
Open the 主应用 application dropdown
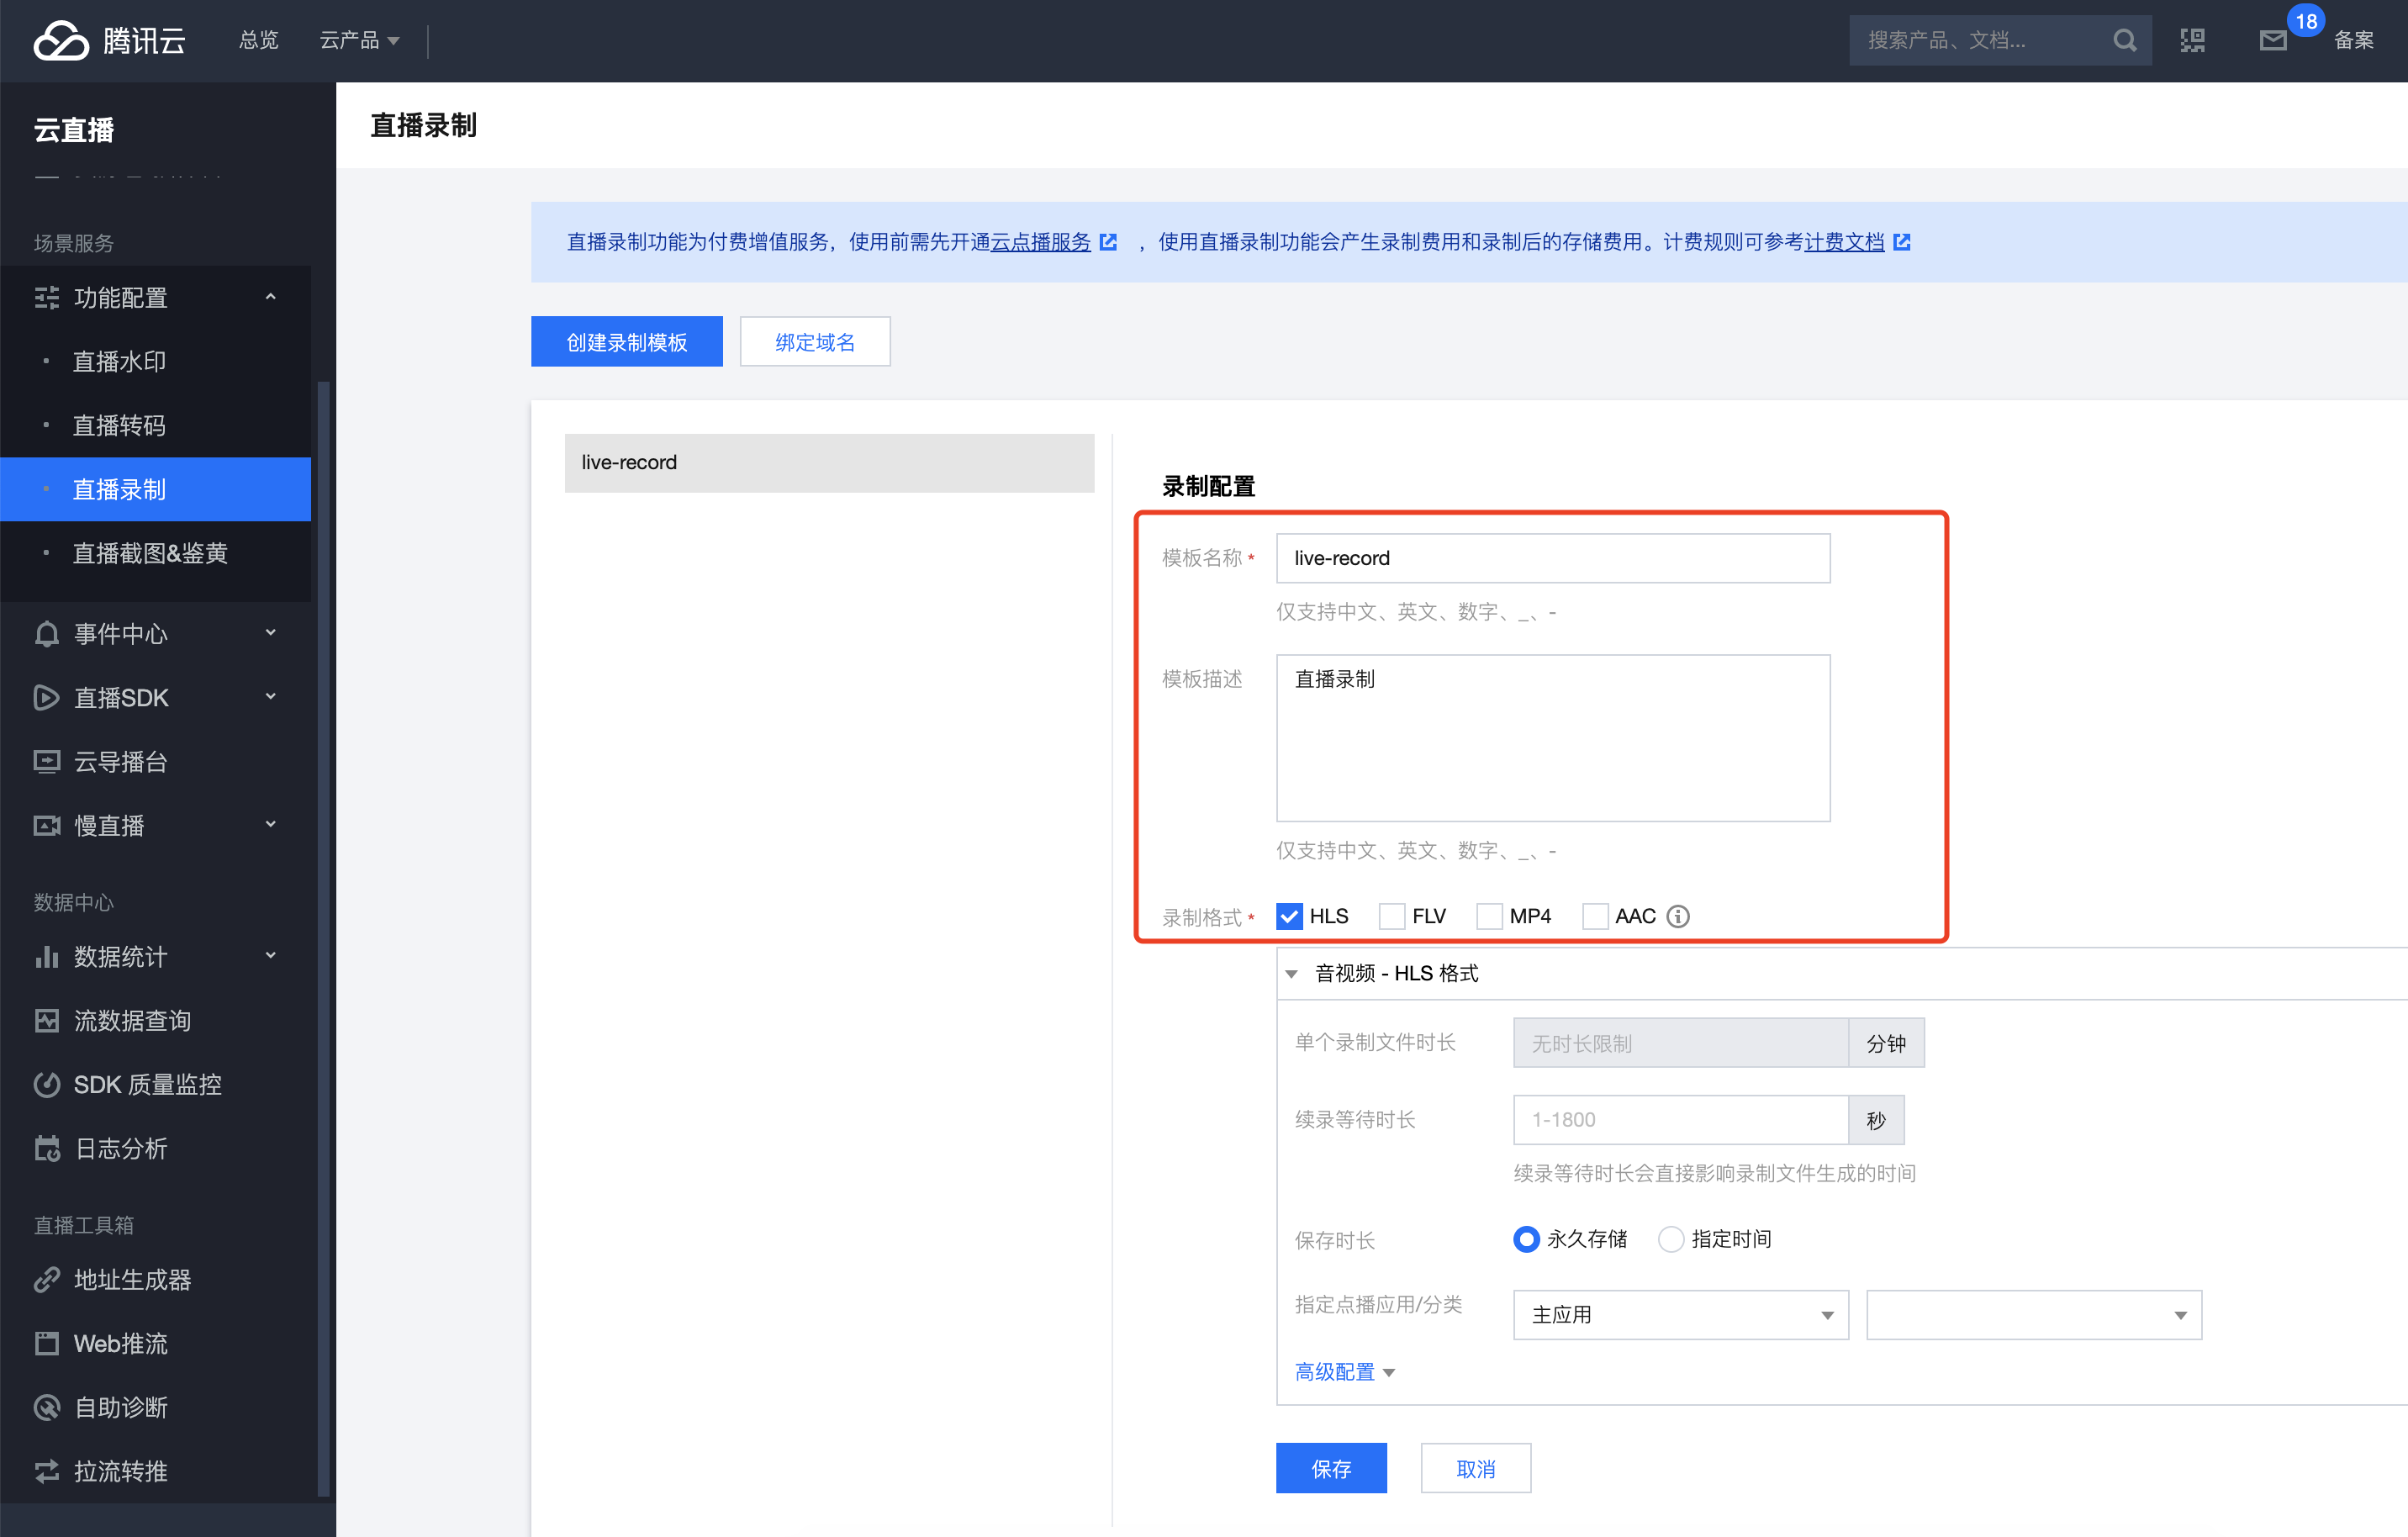click(1680, 1314)
